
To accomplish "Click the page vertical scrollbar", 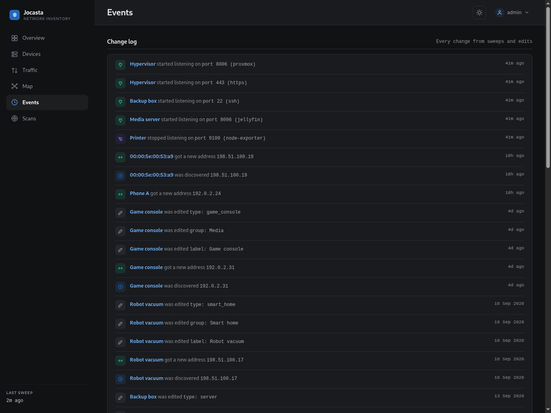I will (x=548, y=87).
